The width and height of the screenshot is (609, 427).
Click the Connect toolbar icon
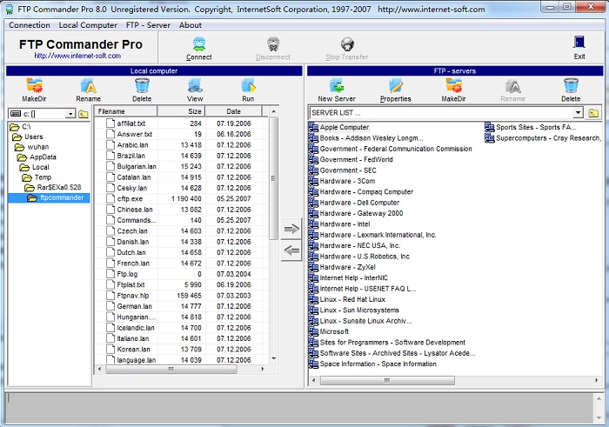click(x=199, y=44)
